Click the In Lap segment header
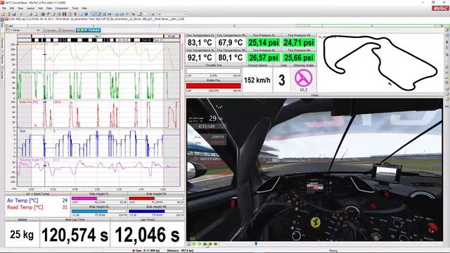Screen dimensions: 450x253 [x=172, y=36]
